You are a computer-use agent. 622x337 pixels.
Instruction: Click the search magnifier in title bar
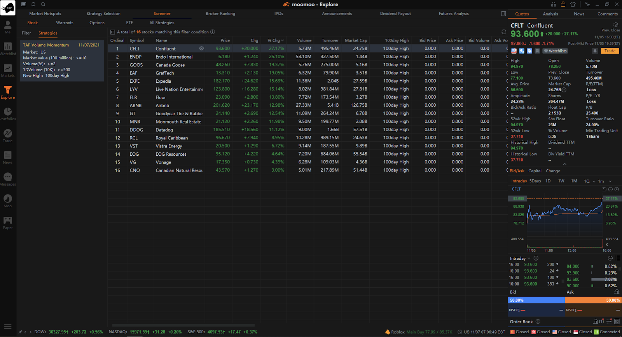click(43, 4)
